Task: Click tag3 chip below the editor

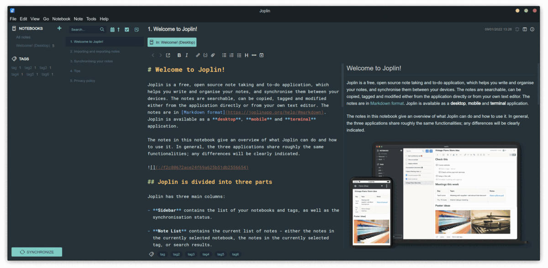Action: tap(191, 254)
